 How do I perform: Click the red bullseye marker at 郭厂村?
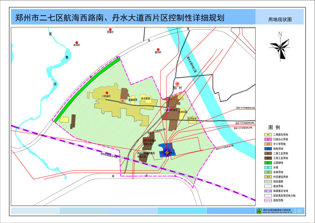[178, 84]
